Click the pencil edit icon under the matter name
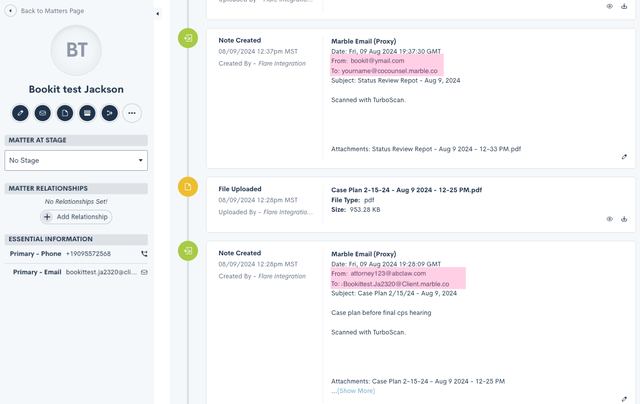Screen dimensions: 640x404 (21, 113)
